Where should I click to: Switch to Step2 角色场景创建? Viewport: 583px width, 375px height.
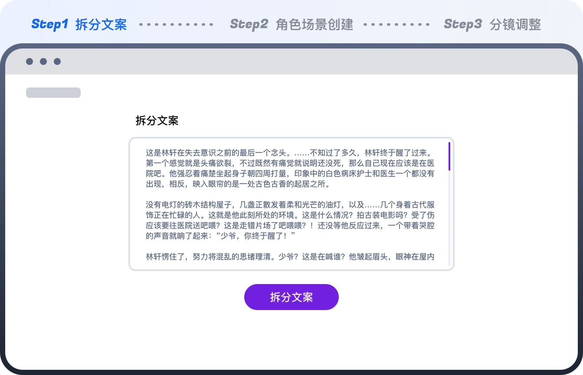click(292, 25)
